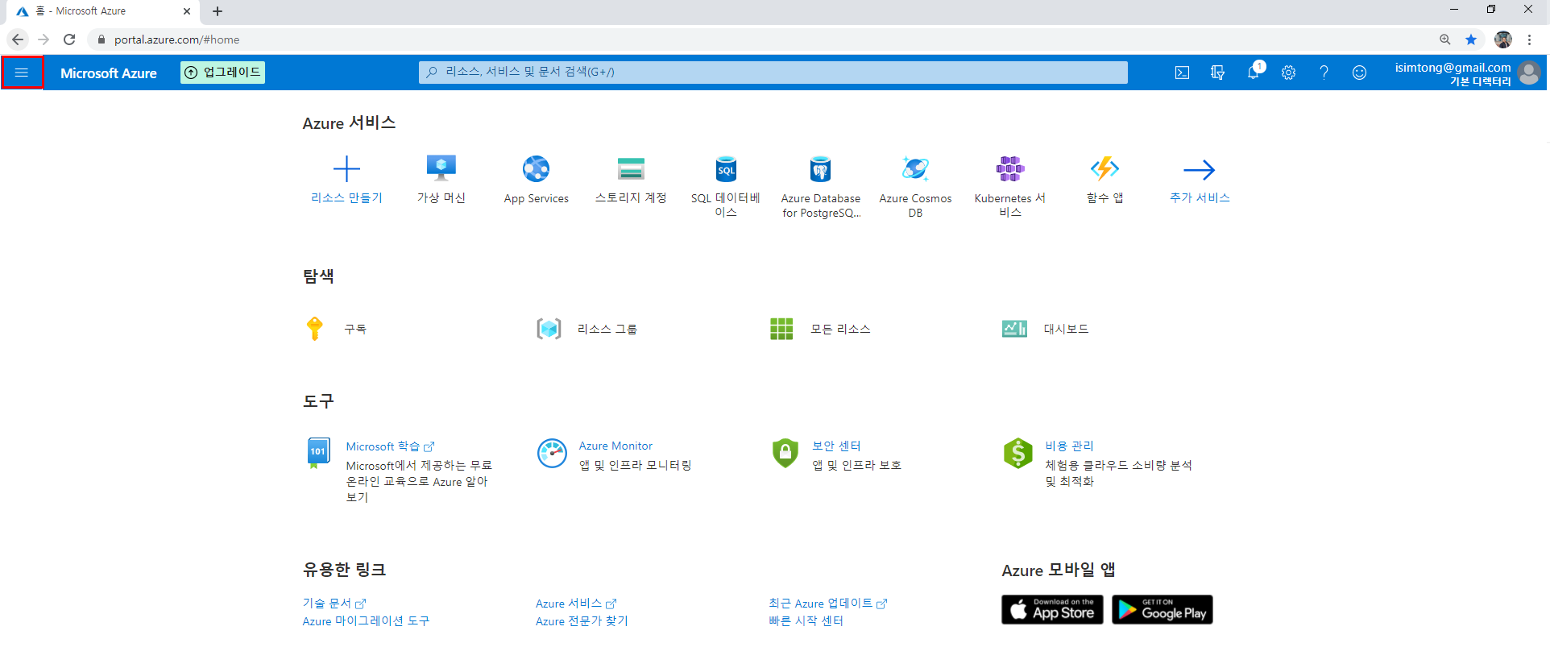Open Azure Database for PostgreSQL

[821, 186]
